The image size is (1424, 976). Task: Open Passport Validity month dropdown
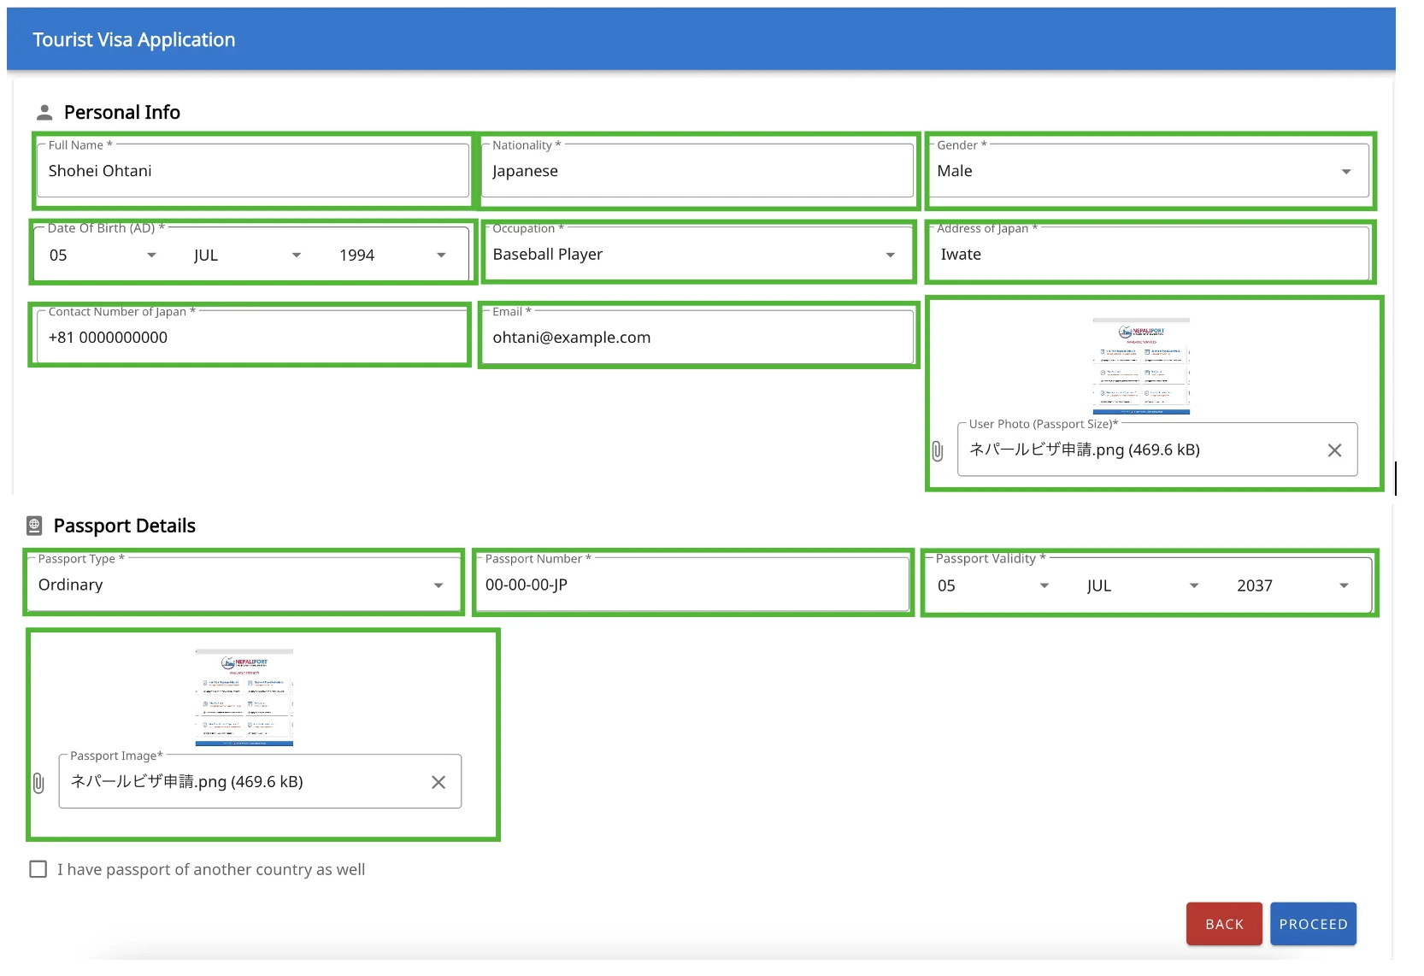click(1143, 586)
